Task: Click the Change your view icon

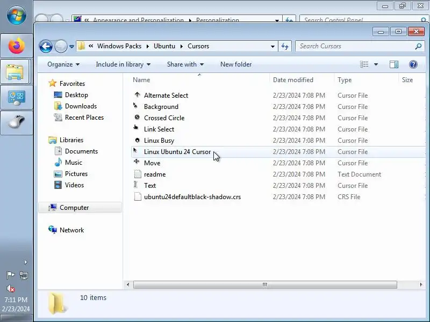Action: pyautogui.click(x=364, y=64)
